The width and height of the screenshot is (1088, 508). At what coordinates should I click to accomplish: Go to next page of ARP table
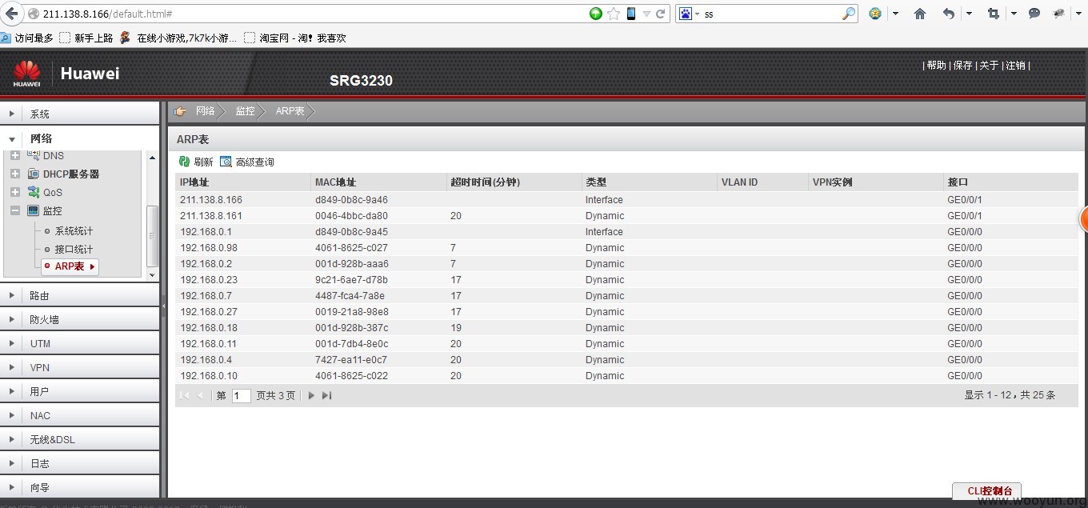coord(311,395)
